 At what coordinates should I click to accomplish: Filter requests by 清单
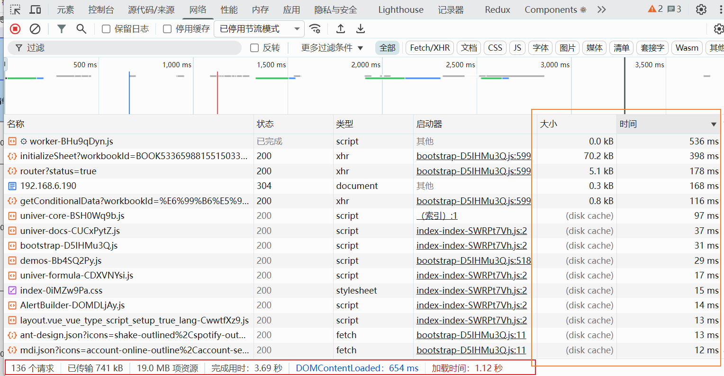[x=622, y=48]
